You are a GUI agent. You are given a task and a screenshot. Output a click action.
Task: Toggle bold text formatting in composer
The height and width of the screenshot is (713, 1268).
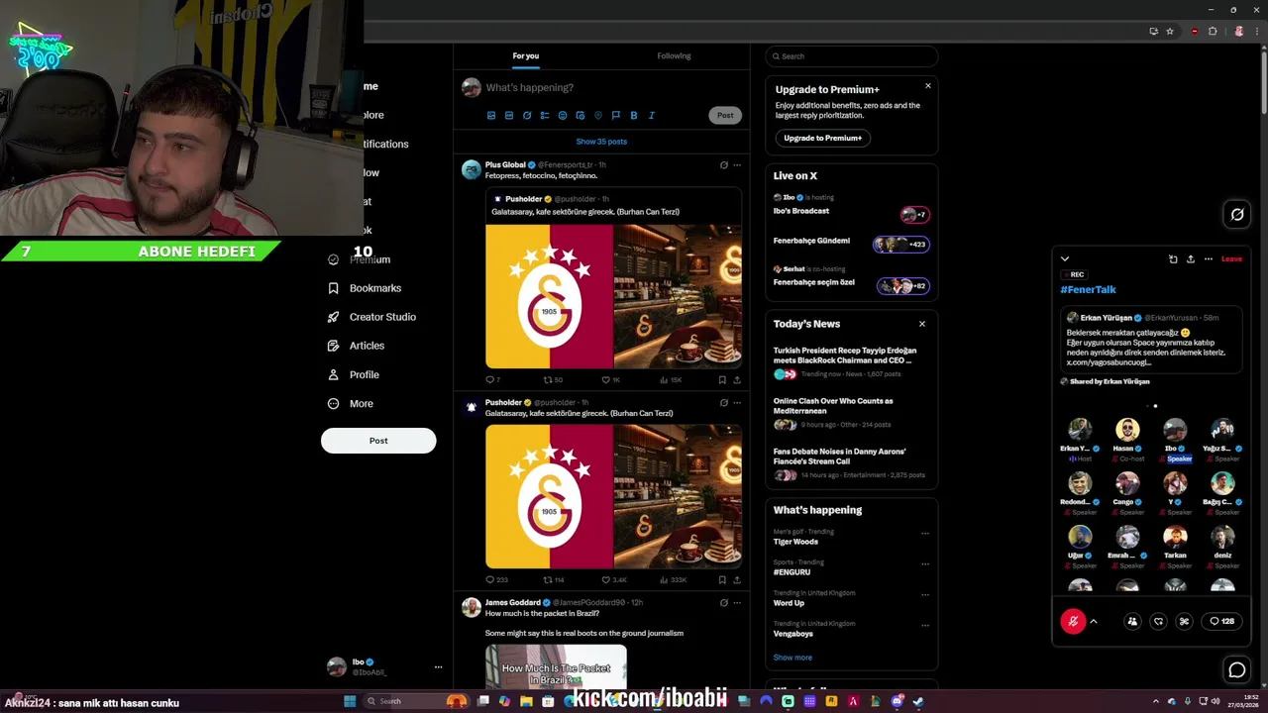(634, 116)
